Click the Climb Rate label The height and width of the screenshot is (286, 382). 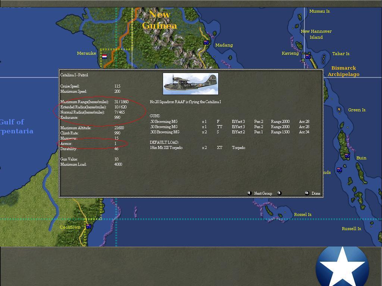pyautogui.click(x=69, y=133)
